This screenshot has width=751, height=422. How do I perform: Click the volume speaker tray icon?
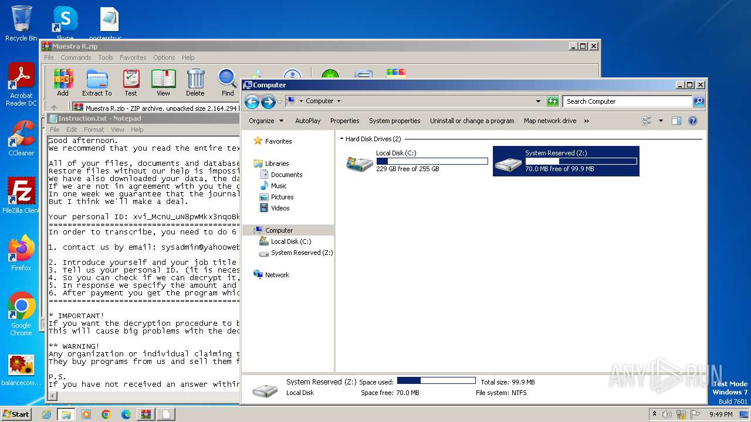(667, 414)
